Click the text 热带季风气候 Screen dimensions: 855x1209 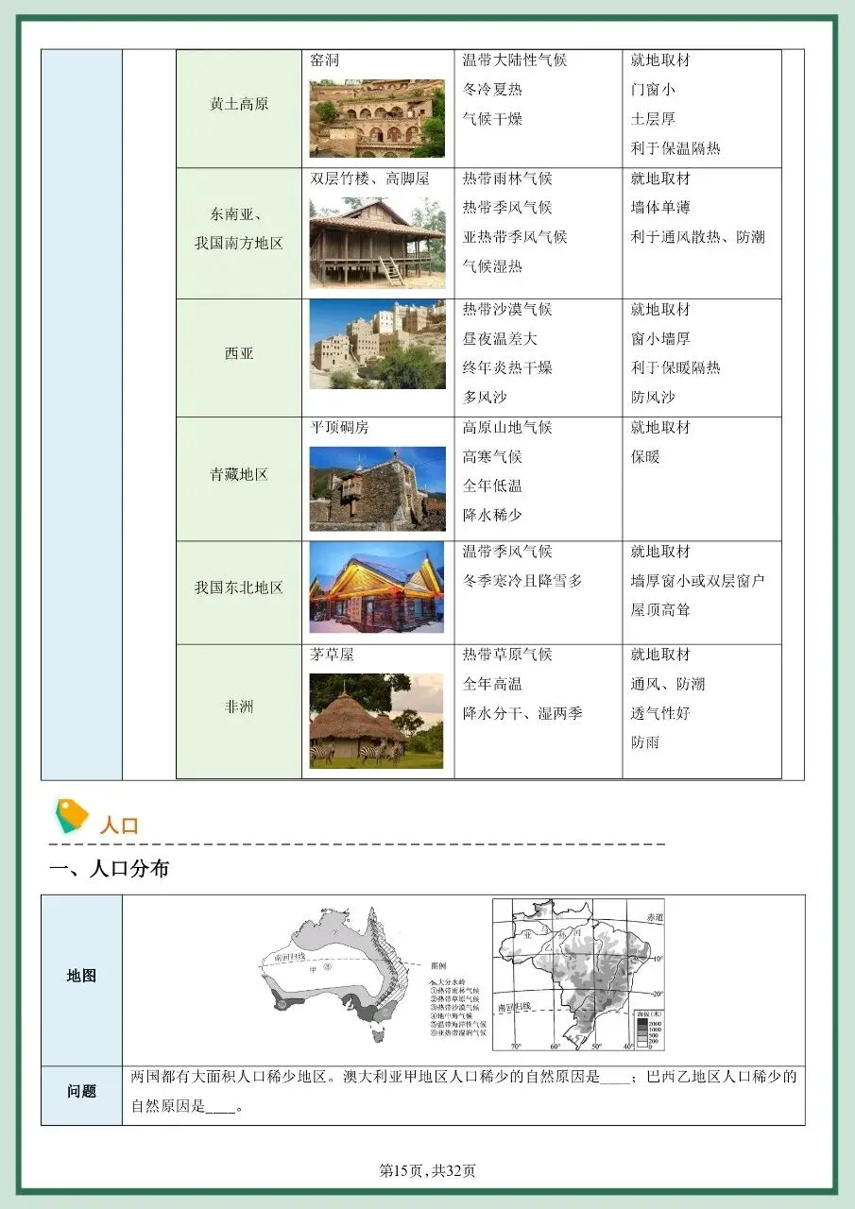tap(507, 208)
